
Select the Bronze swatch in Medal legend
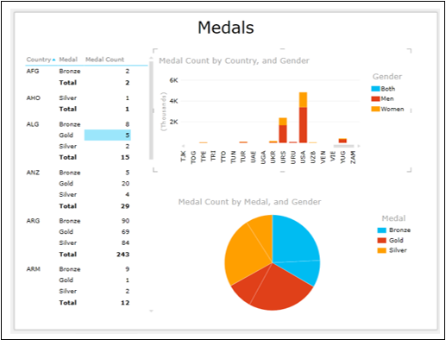pos(381,230)
